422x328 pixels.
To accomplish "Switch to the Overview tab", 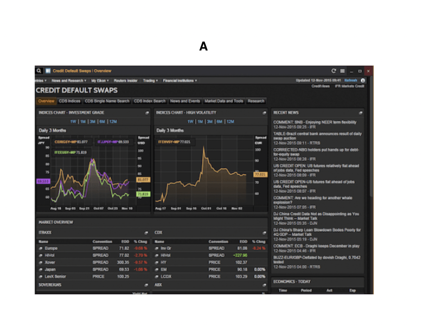I will coord(46,101).
